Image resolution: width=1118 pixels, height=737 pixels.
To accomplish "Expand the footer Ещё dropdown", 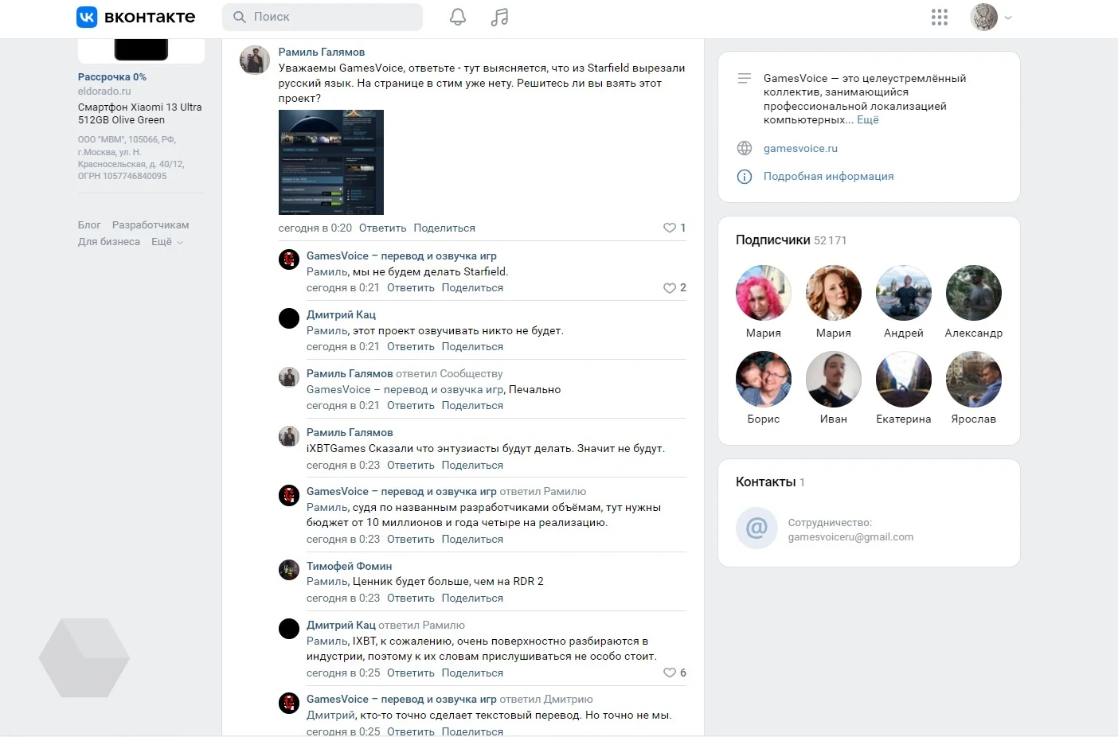I will [x=167, y=242].
